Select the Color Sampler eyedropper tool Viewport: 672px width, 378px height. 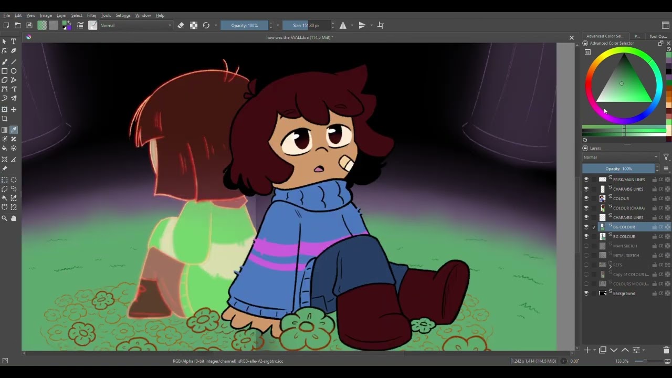[14, 130]
